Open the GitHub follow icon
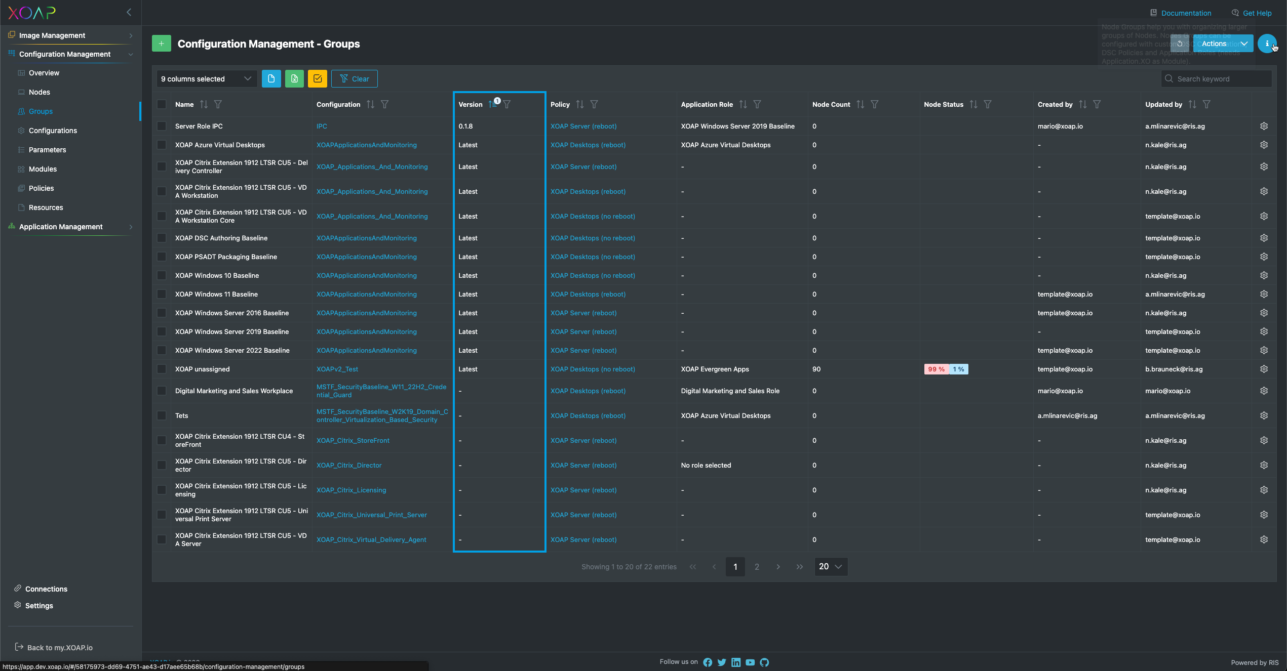The width and height of the screenshot is (1287, 671). pos(764,662)
